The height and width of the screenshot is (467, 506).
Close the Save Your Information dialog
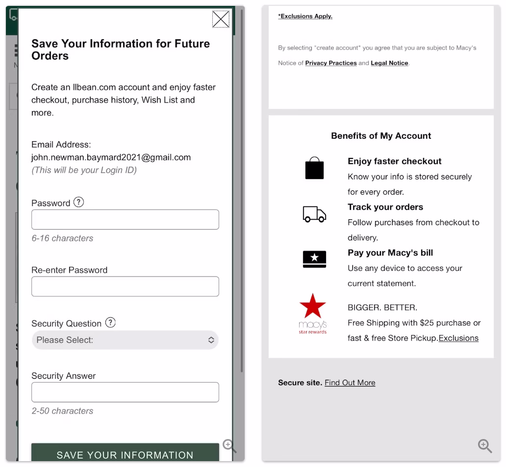click(x=221, y=19)
